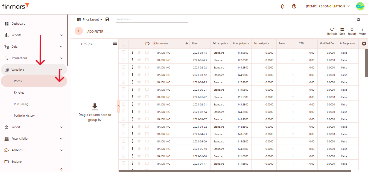Open the help question mark icon
The image size is (368, 172).
(x=294, y=6)
